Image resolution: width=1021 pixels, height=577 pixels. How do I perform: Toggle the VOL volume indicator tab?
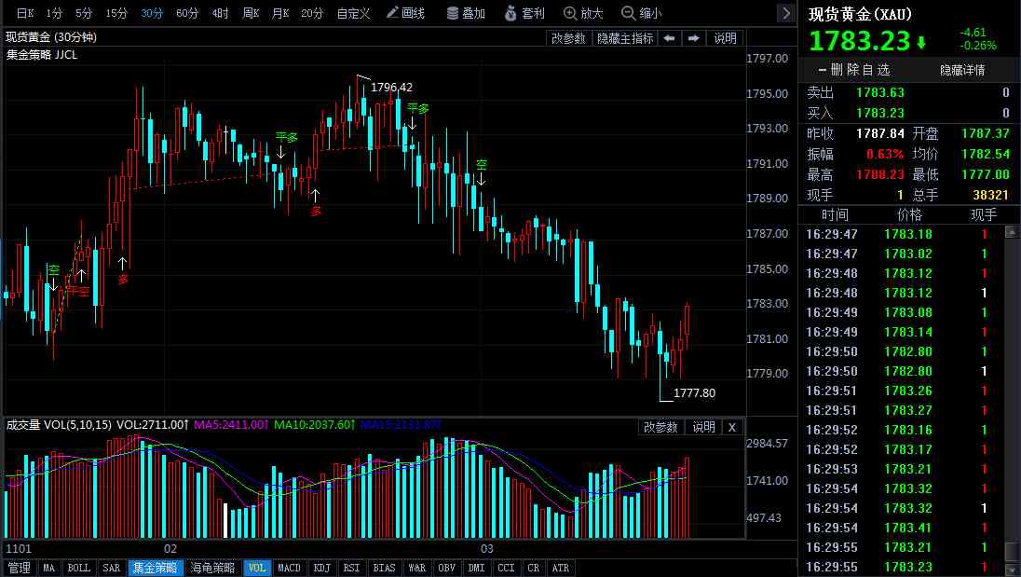pos(256,566)
